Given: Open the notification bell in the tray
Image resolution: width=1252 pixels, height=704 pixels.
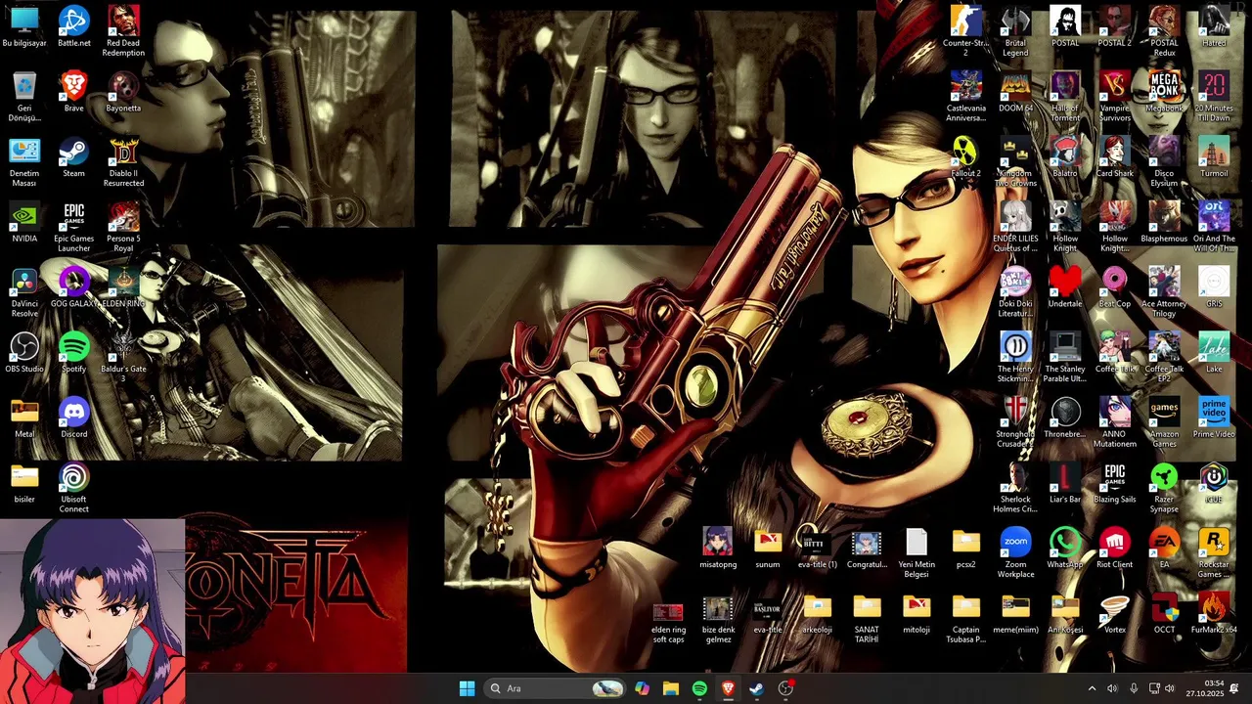Looking at the screenshot, I should click(1234, 688).
